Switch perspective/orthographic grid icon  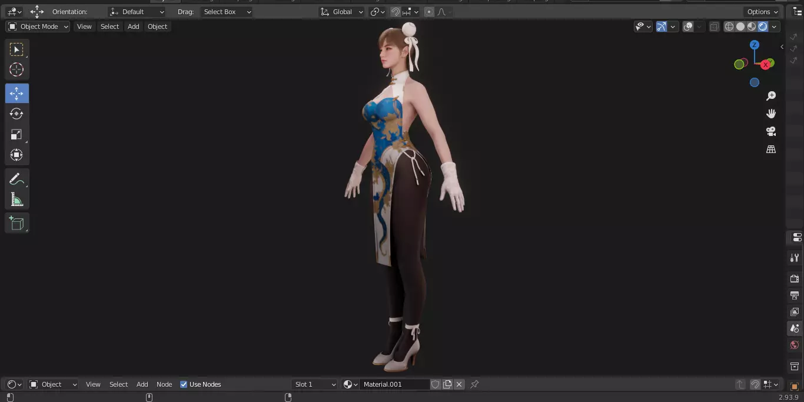coord(771,149)
